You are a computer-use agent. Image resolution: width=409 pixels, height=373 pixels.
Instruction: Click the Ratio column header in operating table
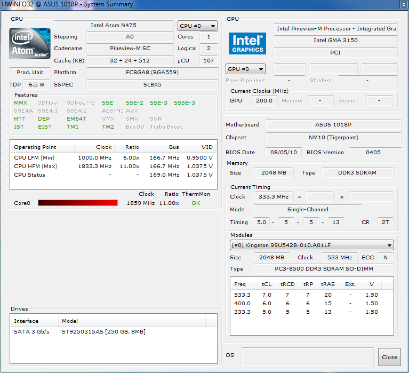coord(129,147)
